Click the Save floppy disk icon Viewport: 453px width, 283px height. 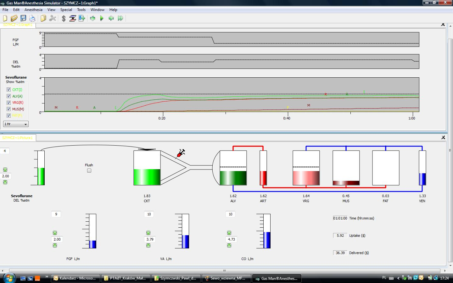[23, 18]
